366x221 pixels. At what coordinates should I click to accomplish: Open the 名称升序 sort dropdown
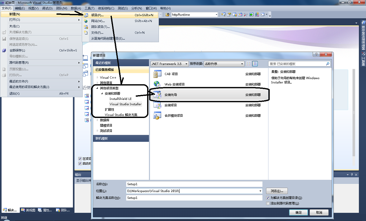coord(242,64)
